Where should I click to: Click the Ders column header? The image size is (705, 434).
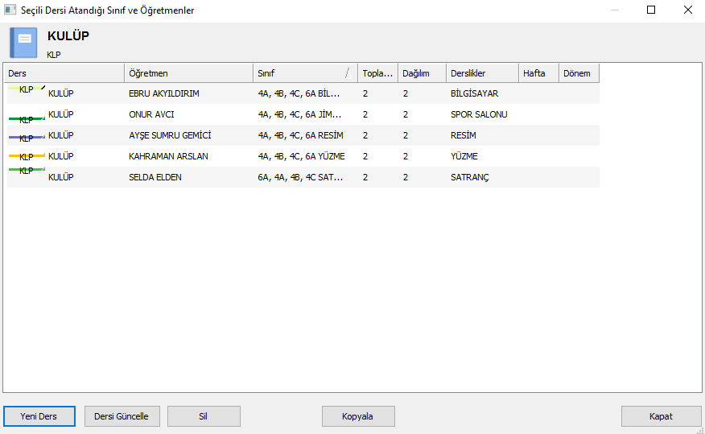tap(64, 73)
